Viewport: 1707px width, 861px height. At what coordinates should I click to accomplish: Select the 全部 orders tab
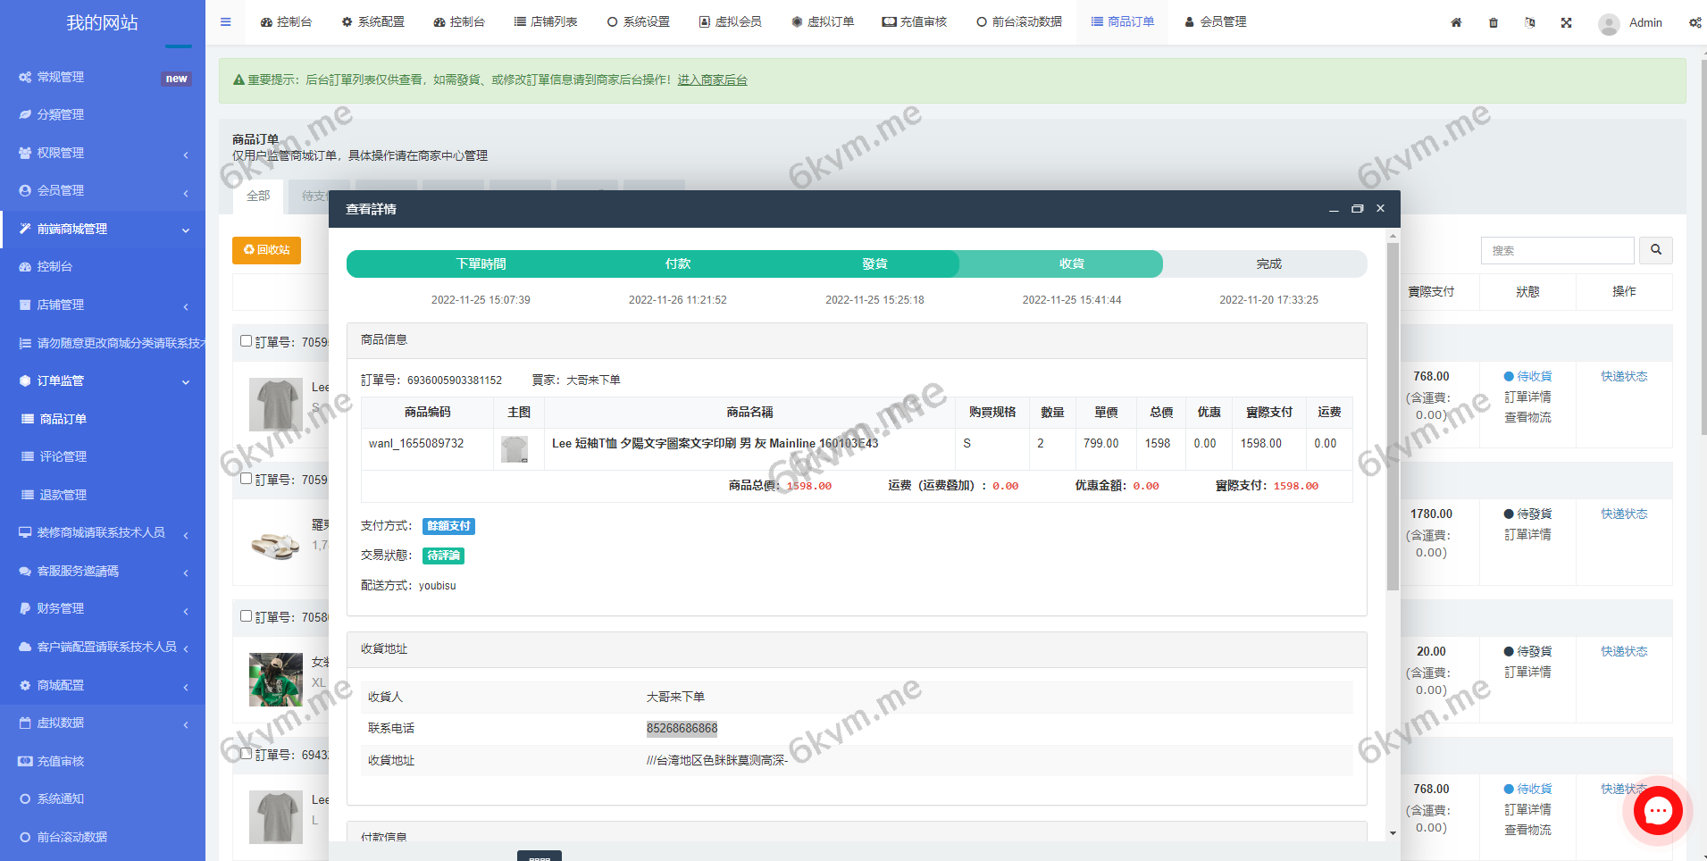[x=258, y=196]
